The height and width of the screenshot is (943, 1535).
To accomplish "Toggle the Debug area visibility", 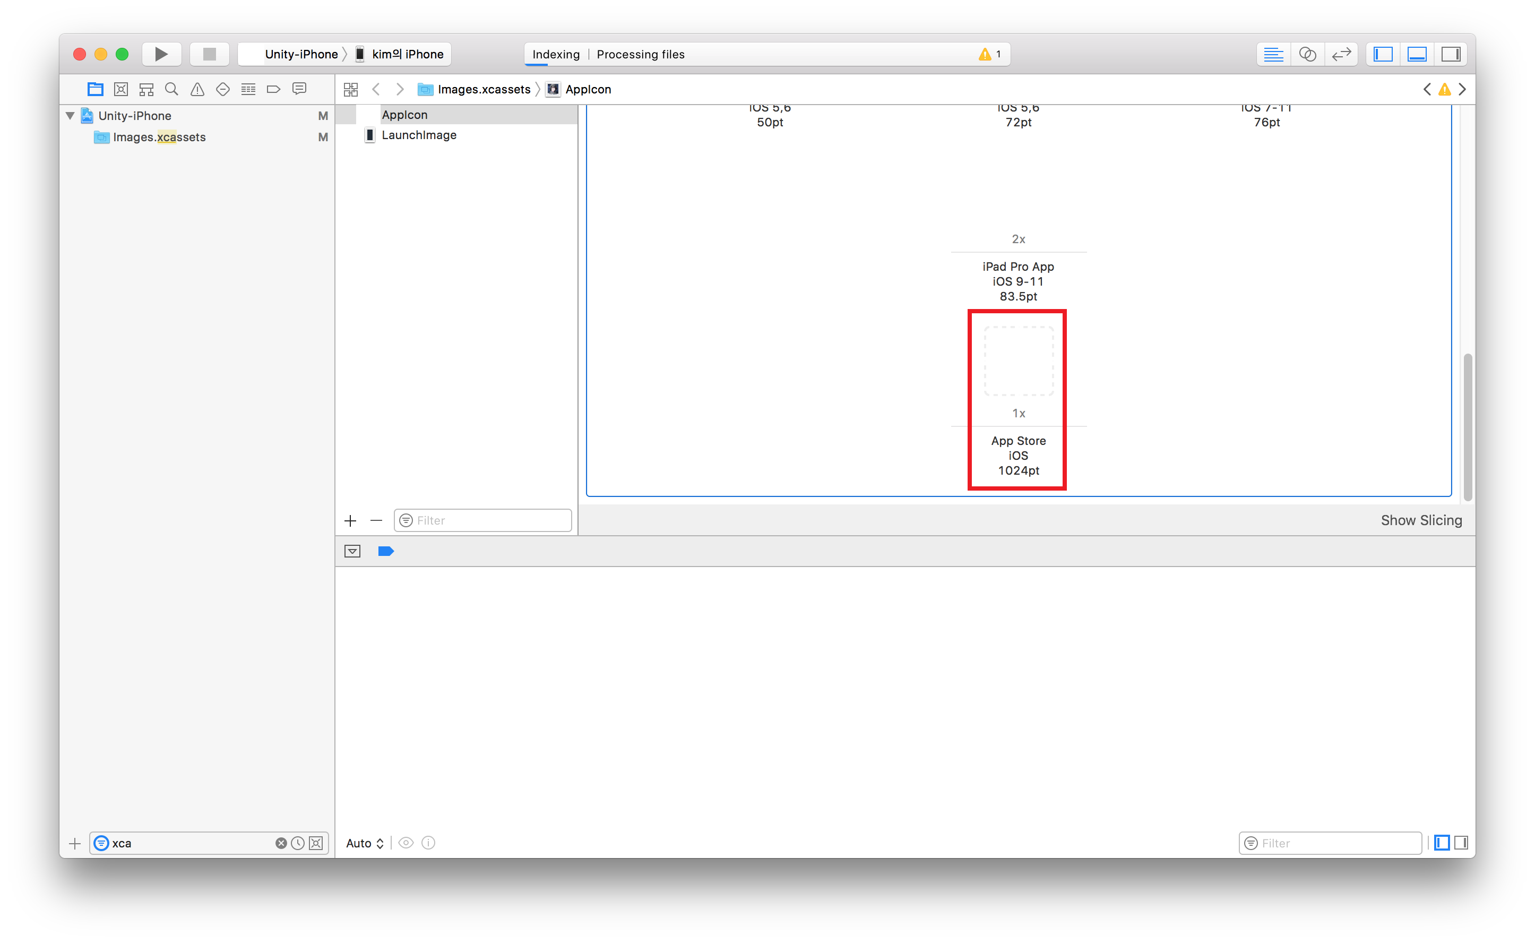I will tap(1417, 54).
